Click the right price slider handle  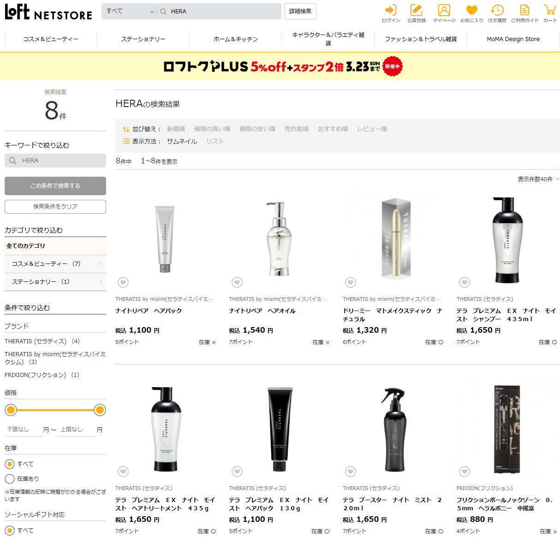pyautogui.click(x=100, y=410)
